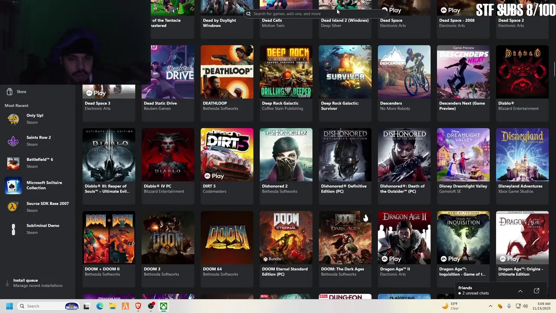This screenshot has height=313, width=556.
Task: Open Disney Dreamlight Valley cover
Action: pos(463,155)
